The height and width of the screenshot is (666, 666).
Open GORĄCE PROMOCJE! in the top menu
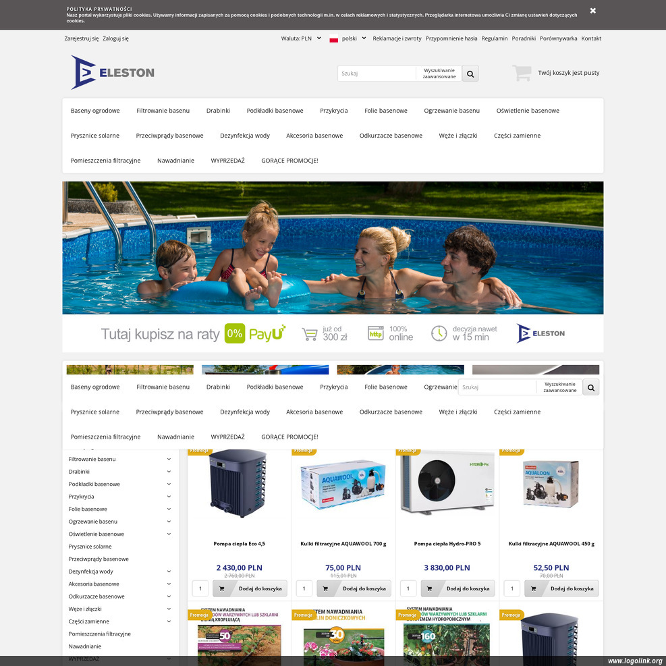point(289,161)
